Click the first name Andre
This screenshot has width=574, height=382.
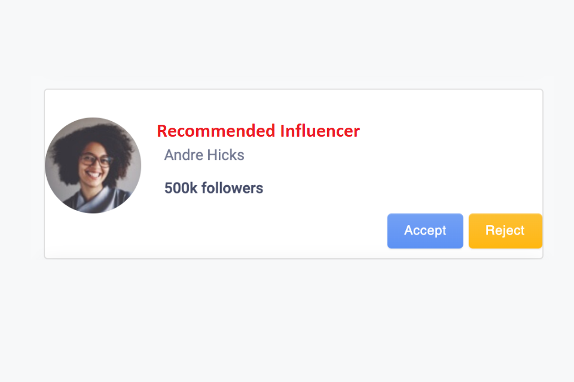pos(184,155)
